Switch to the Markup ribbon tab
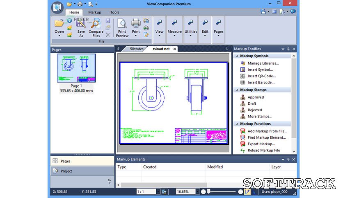This screenshot has width=343, height=198. point(94,12)
